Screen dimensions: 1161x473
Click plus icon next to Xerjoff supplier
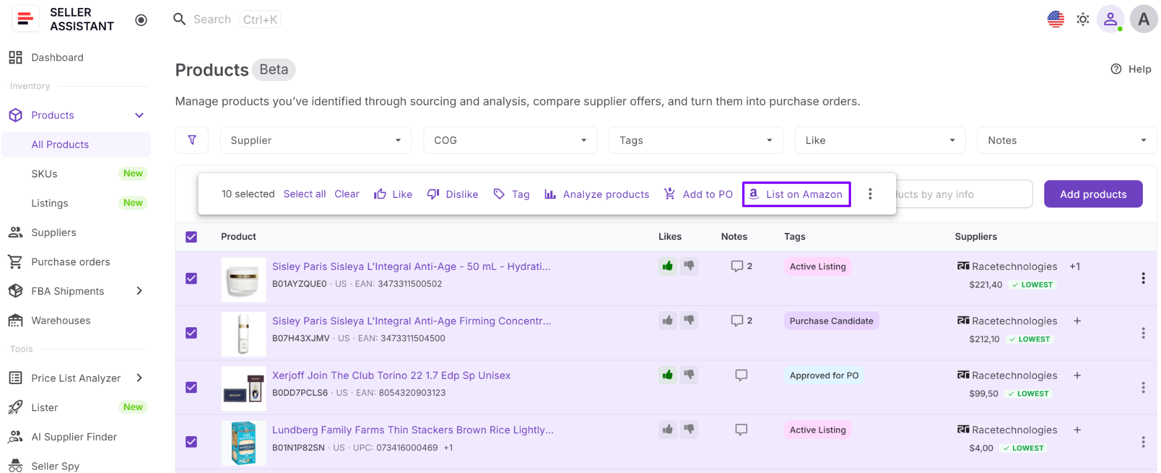(x=1077, y=375)
